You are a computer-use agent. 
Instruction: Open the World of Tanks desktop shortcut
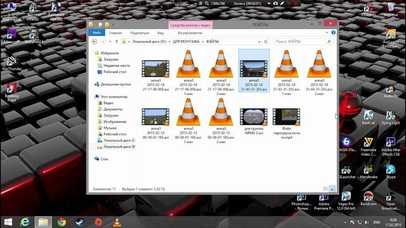[34, 11]
